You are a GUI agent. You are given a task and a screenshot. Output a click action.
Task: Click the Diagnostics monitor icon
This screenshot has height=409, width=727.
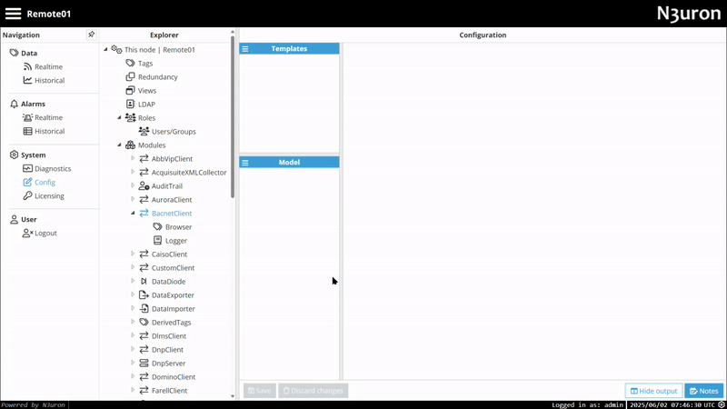coord(28,168)
